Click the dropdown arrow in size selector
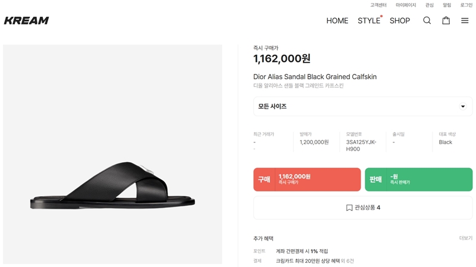476x267 pixels. coord(463,107)
